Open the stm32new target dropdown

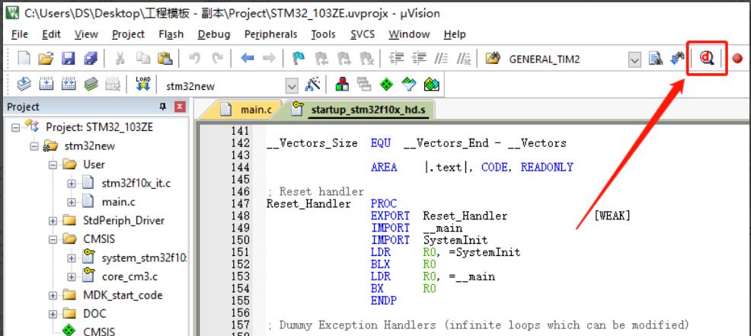coord(292,85)
